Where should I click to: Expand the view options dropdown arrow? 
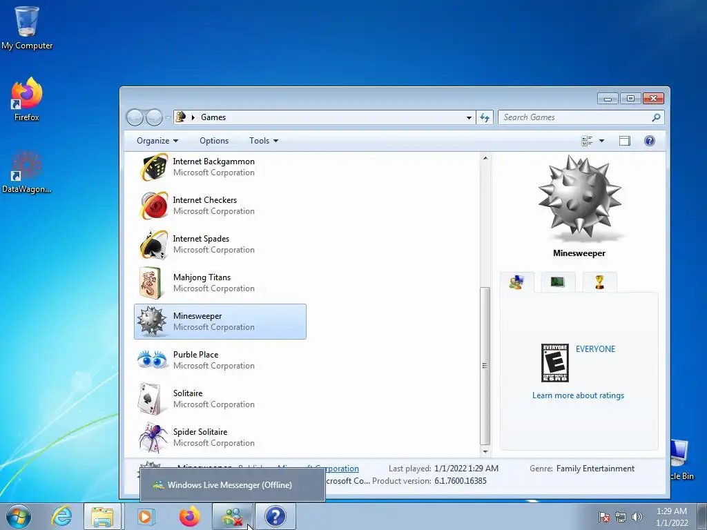601,141
